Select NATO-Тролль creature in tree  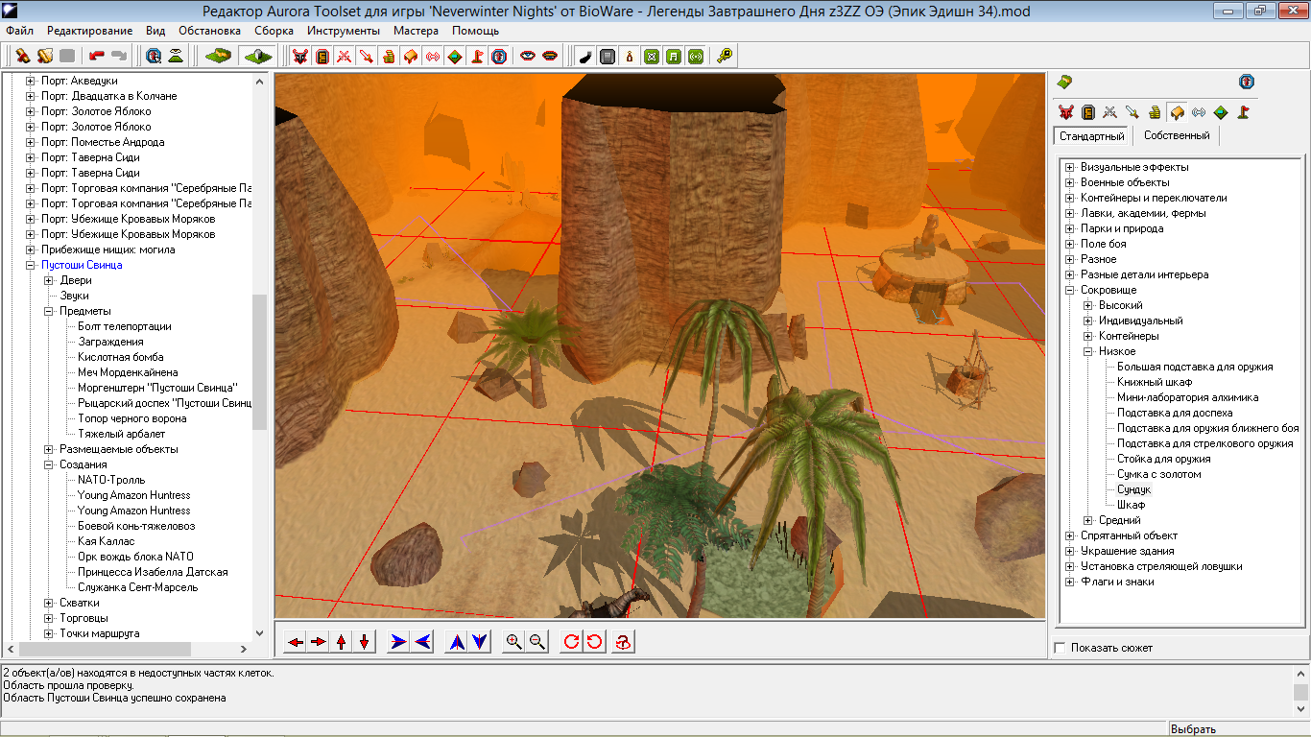pyautogui.click(x=110, y=480)
